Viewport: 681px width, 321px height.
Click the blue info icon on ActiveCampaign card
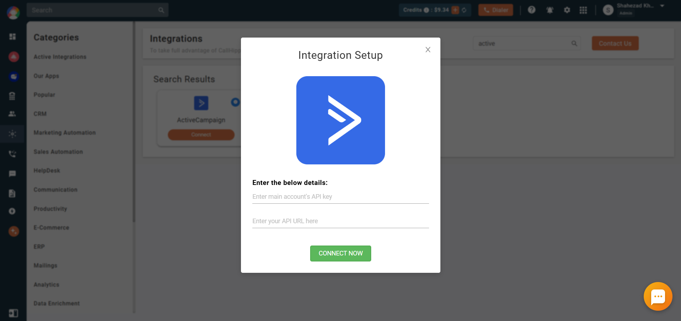[235, 102]
